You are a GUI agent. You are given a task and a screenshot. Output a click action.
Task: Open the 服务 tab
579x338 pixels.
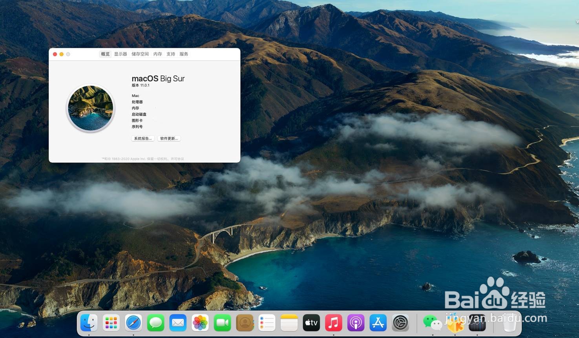click(184, 54)
